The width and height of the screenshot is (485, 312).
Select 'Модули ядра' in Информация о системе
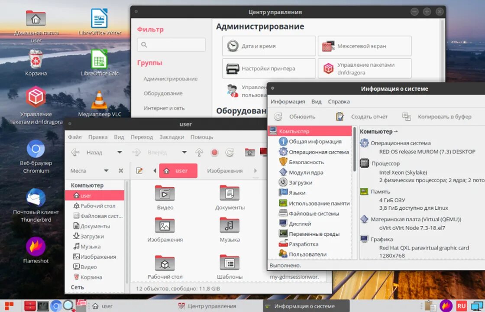point(304,172)
